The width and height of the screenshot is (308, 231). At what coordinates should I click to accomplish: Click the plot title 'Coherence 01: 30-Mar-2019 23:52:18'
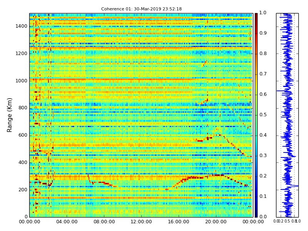pyautogui.click(x=141, y=9)
